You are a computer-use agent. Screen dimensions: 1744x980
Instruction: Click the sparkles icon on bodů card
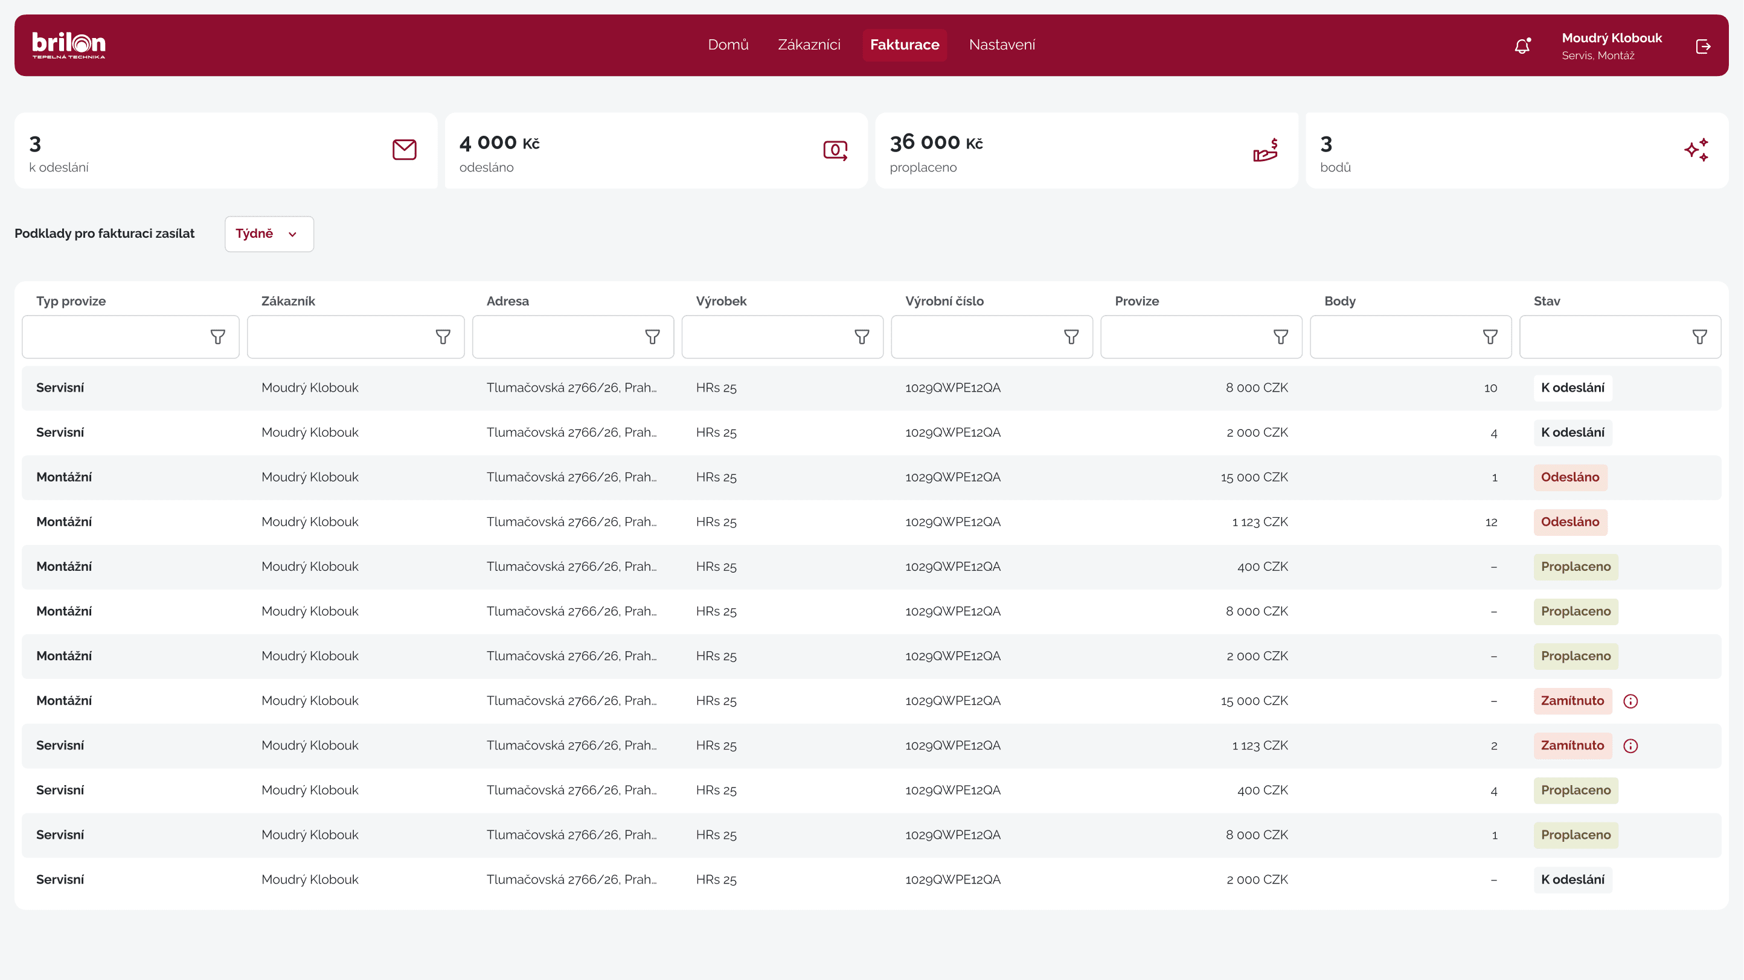click(x=1696, y=150)
